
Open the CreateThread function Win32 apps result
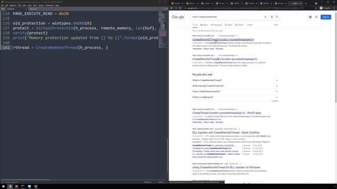pyautogui.click(x=226, y=113)
